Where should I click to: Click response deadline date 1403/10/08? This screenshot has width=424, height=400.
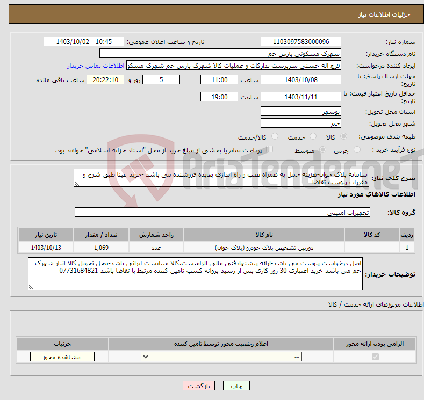point(301,79)
